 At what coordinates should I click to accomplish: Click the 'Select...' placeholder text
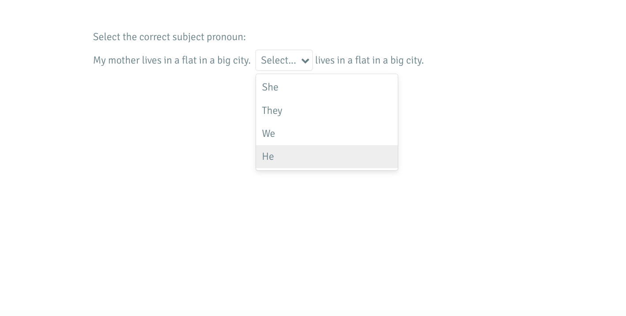[278, 60]
